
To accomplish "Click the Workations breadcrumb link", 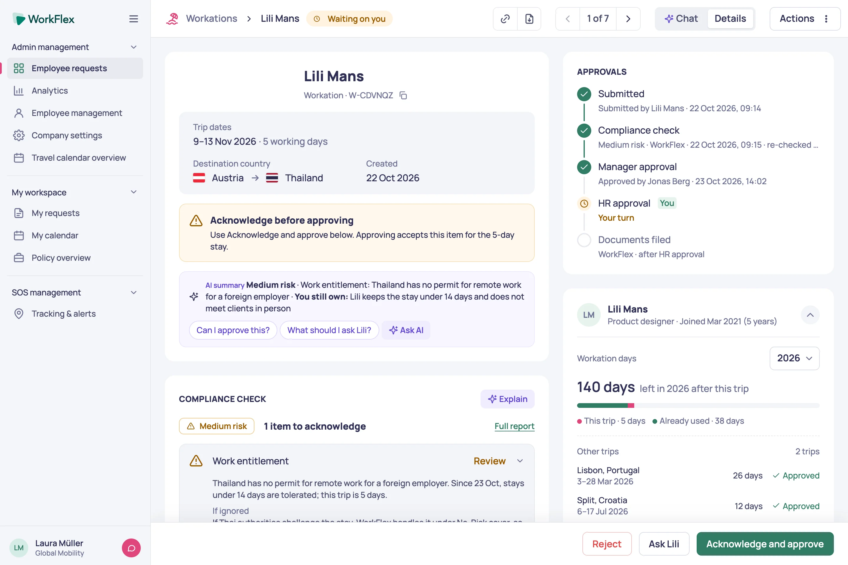I will [211, 19].
